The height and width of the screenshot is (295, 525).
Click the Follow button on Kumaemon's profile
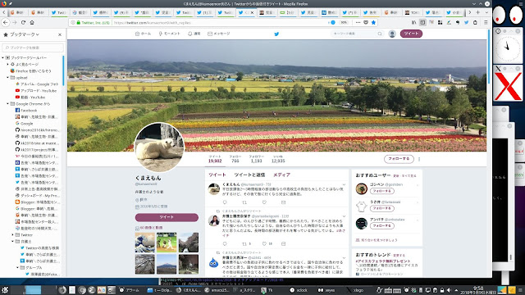pos(399,159)
